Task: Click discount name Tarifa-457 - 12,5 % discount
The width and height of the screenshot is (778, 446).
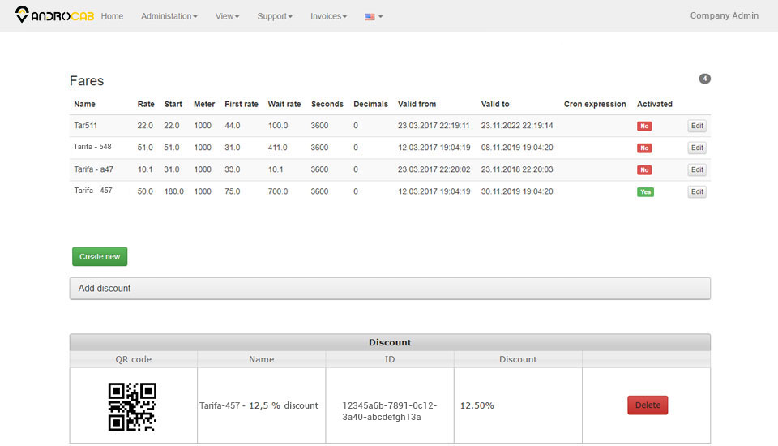Action: click(259, 405)
